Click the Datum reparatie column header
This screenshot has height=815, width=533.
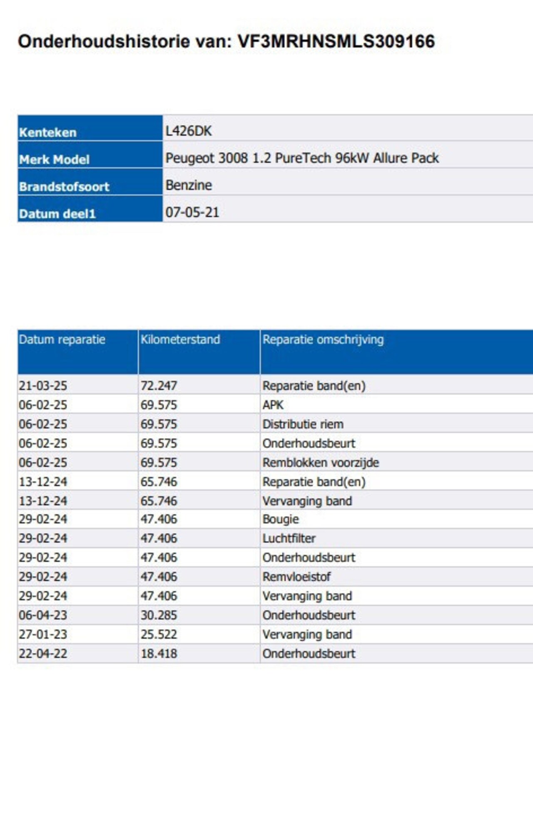click(x=62, y=340)
